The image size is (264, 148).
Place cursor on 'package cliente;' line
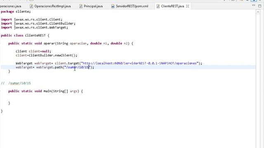(x=16, y=12)
